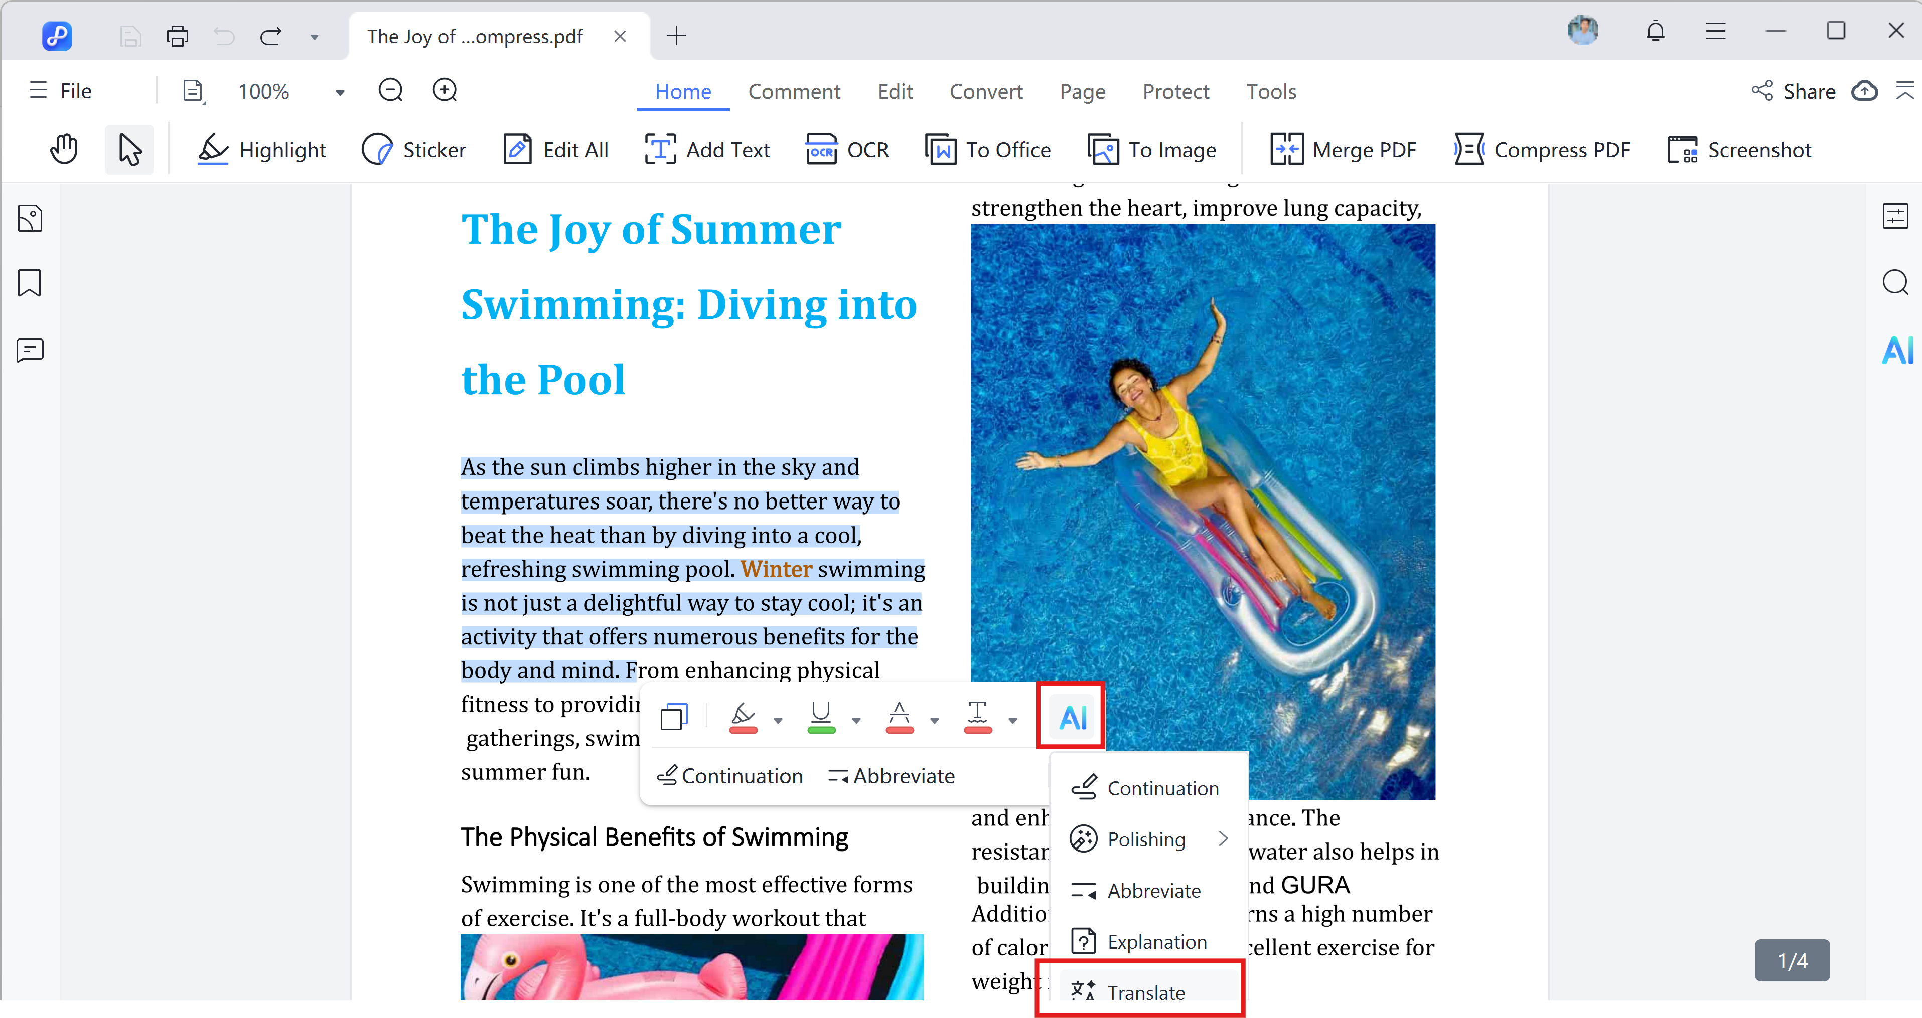Viewport: 1922px width, 1018px height.
Task: Apply the red highlighter color in floating toolbar
Action: click(743, 717)
